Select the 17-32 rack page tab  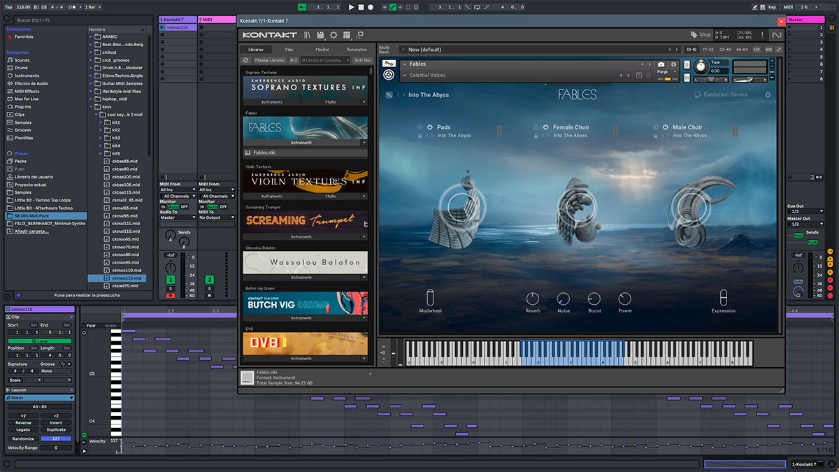pos(708,50)
